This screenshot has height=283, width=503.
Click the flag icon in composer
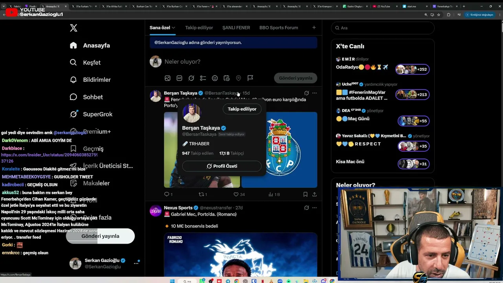point(250,78)
